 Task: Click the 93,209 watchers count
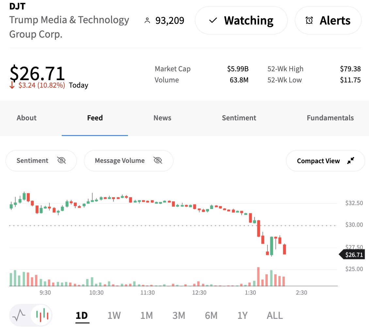(170, 21)
